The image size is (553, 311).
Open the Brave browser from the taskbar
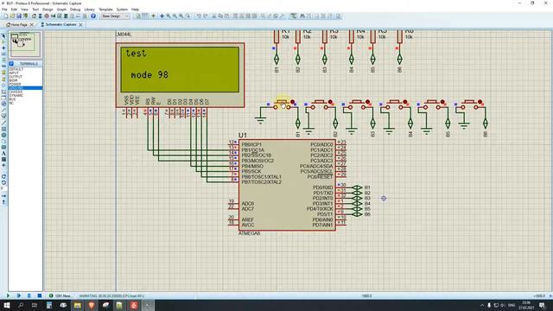click(92, 305)
